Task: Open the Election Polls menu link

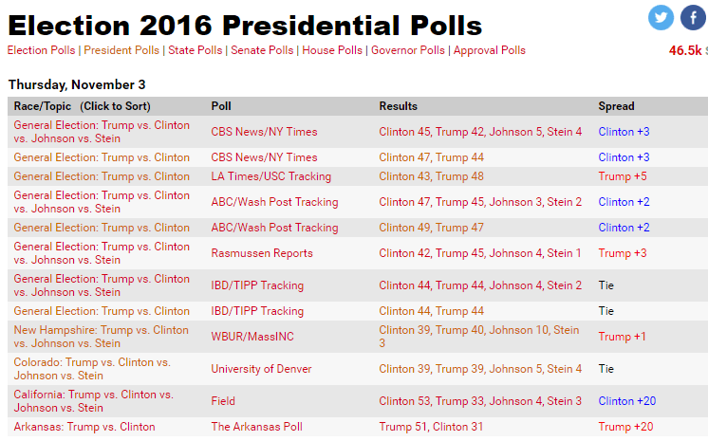Action: 41,50
